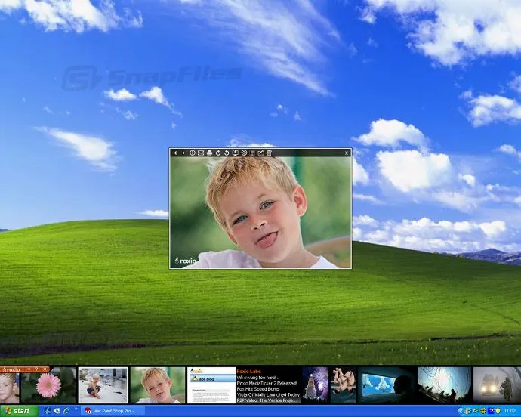The height and width of the screenshot is (417, 521).
Task: Rotate photo clockwise
Action: [x=218, y=153]
